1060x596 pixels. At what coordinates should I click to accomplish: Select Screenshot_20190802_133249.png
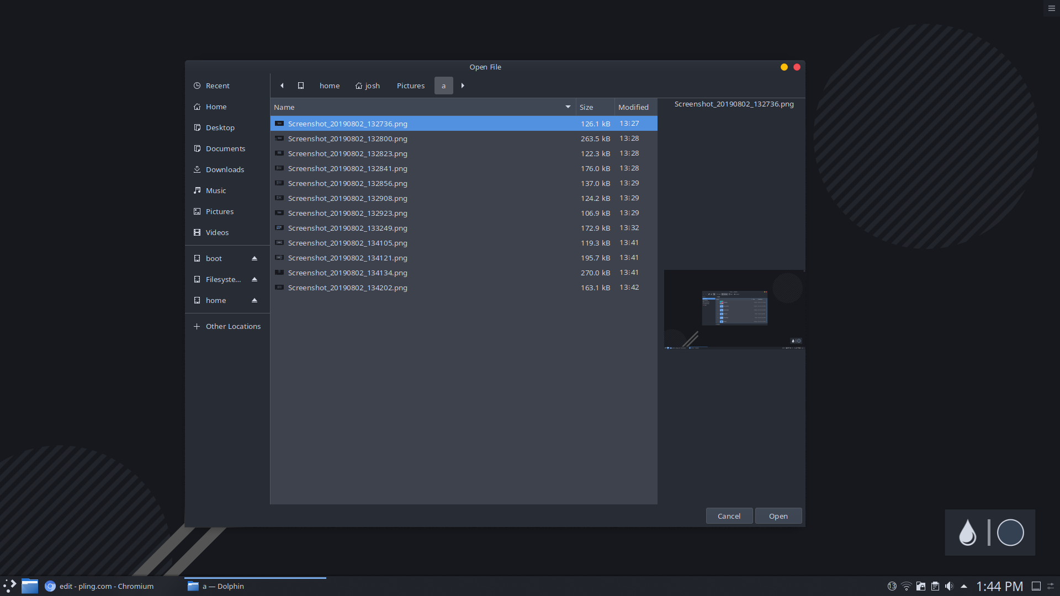pyautogui.click(x=464, y=228)
